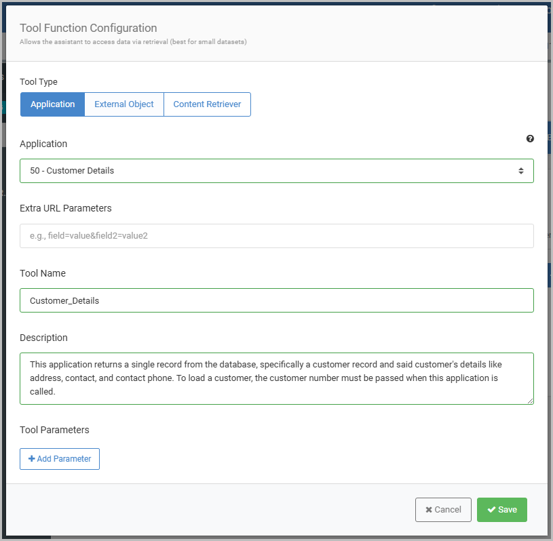Click the plus icon on Add Parameter

pyautogui.click(x=31, y=459)
